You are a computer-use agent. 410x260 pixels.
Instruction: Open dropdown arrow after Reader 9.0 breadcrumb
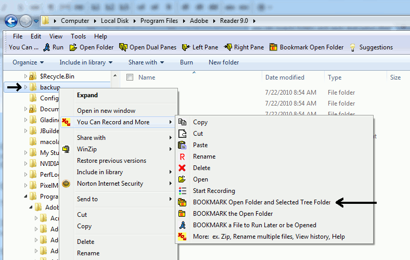[x=254, y=21]
